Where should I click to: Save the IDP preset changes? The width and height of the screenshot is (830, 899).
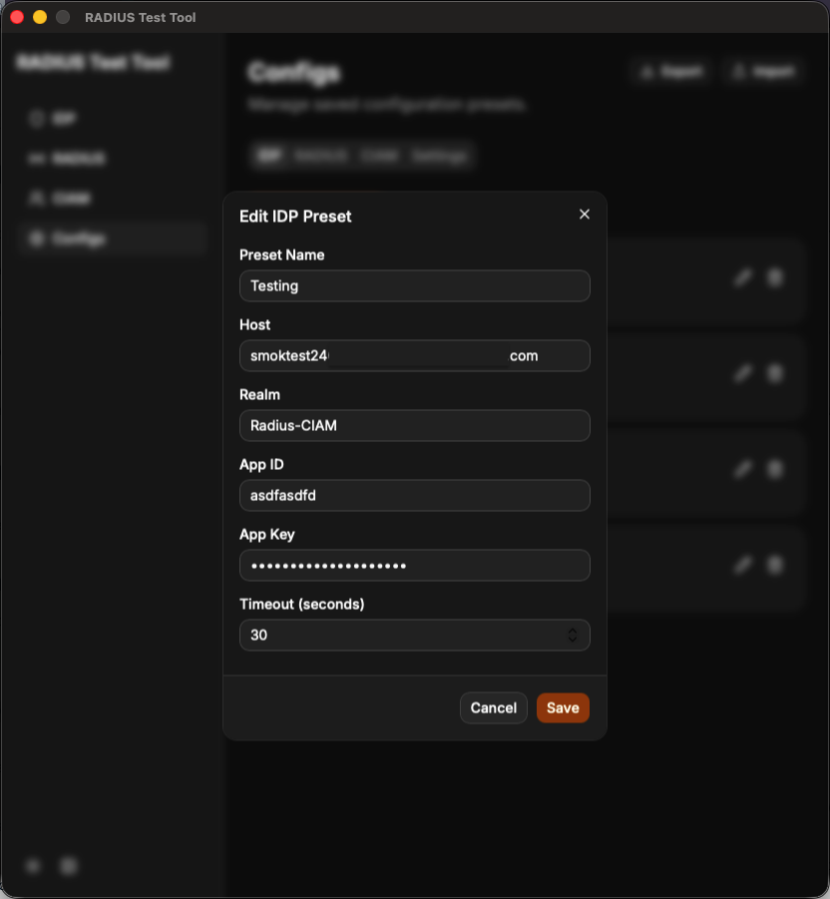563,707
